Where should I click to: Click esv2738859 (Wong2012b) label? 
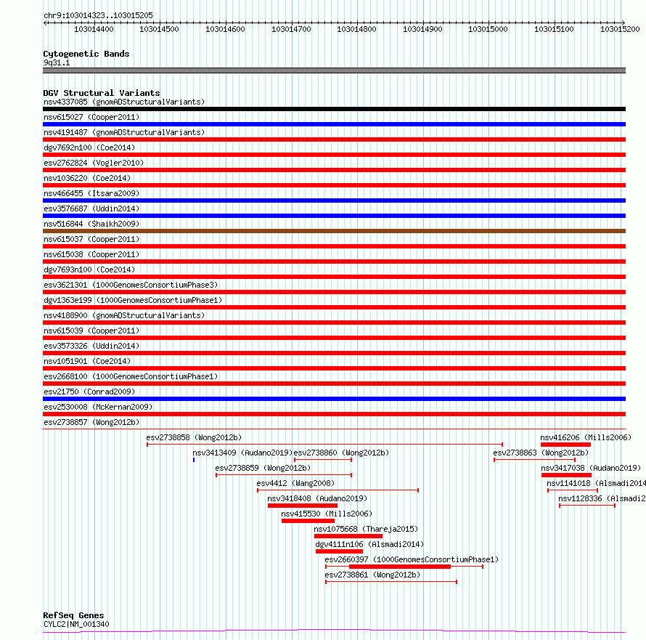pyautogui.click(x=263, y=468)
